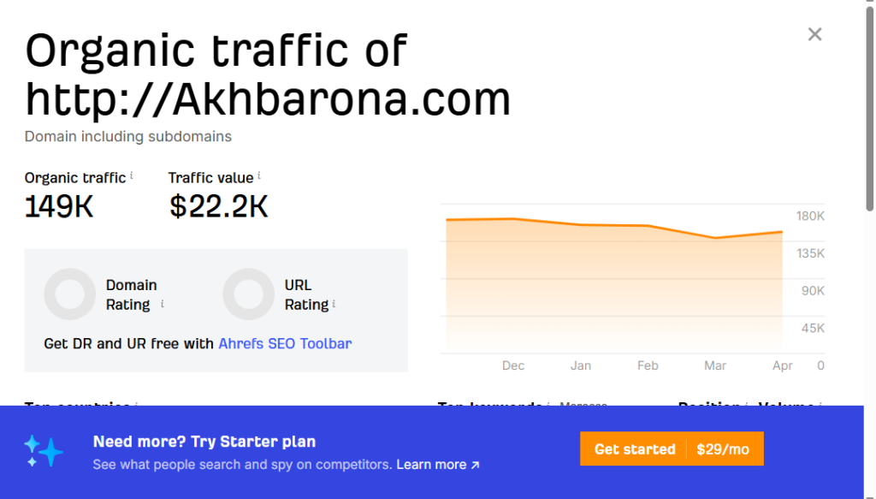876x499 pixels.
Task: Click the March dip on traffic chart line
Action: point(714,238)
